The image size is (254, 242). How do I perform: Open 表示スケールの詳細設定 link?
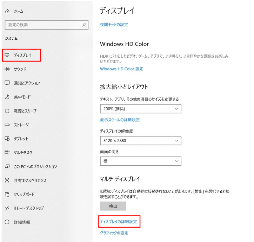click(x=120, y=120)
